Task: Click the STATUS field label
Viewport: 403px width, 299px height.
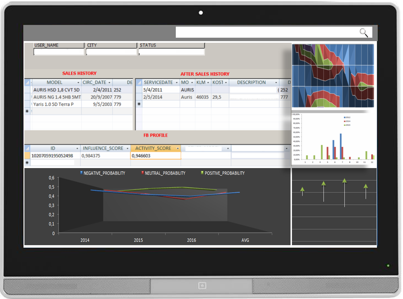Action: 148,45
